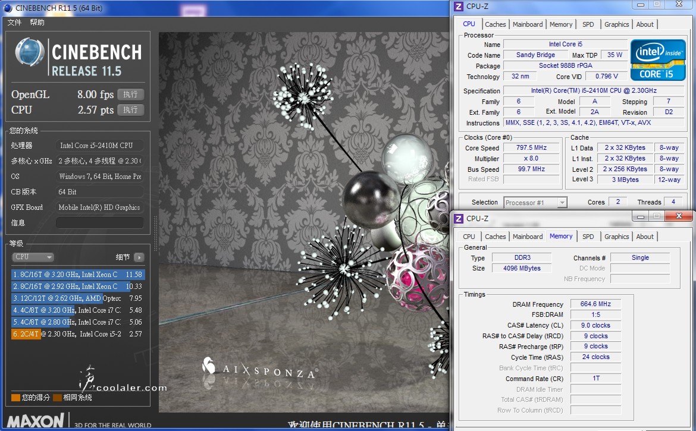Click the Core Speed value 797.5 MHz
Image resolution: width=696 pixels, height=431 pixels.
tap(531, 147)
